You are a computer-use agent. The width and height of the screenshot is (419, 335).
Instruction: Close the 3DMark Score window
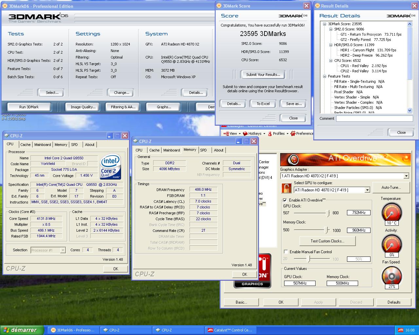[x=306, y=6]
